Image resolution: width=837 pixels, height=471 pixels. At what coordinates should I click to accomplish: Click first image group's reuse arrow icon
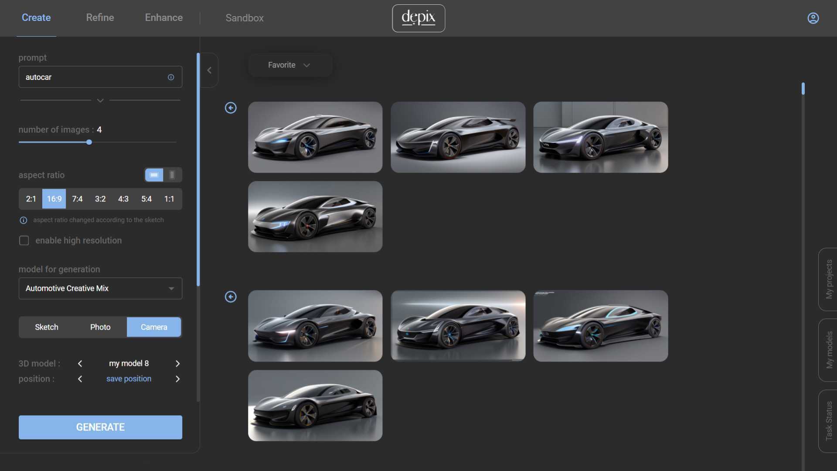pyautogui.click(x=231, y=108)
